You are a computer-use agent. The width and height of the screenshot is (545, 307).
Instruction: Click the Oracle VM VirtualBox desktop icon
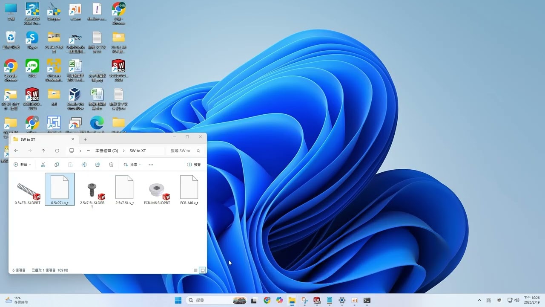[x=75, y=99]
